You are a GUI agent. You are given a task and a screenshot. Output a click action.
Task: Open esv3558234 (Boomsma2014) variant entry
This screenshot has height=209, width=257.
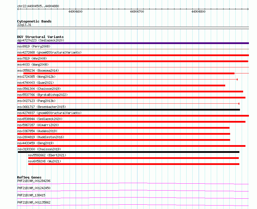coord(38,71)
